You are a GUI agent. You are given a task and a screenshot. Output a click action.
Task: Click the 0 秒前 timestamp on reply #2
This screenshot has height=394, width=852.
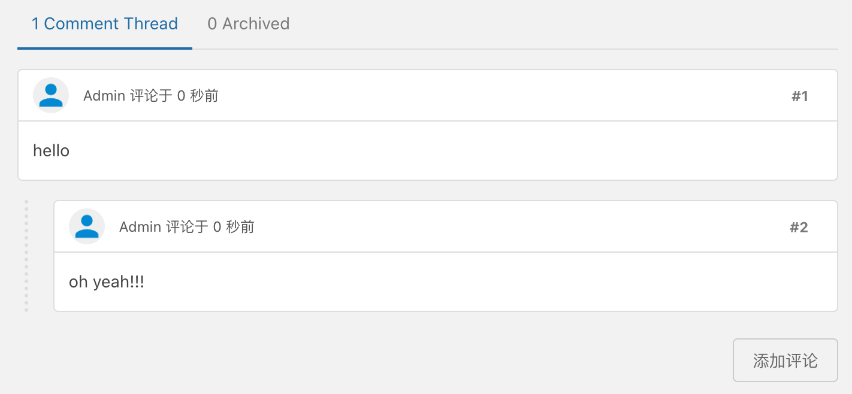234,227
